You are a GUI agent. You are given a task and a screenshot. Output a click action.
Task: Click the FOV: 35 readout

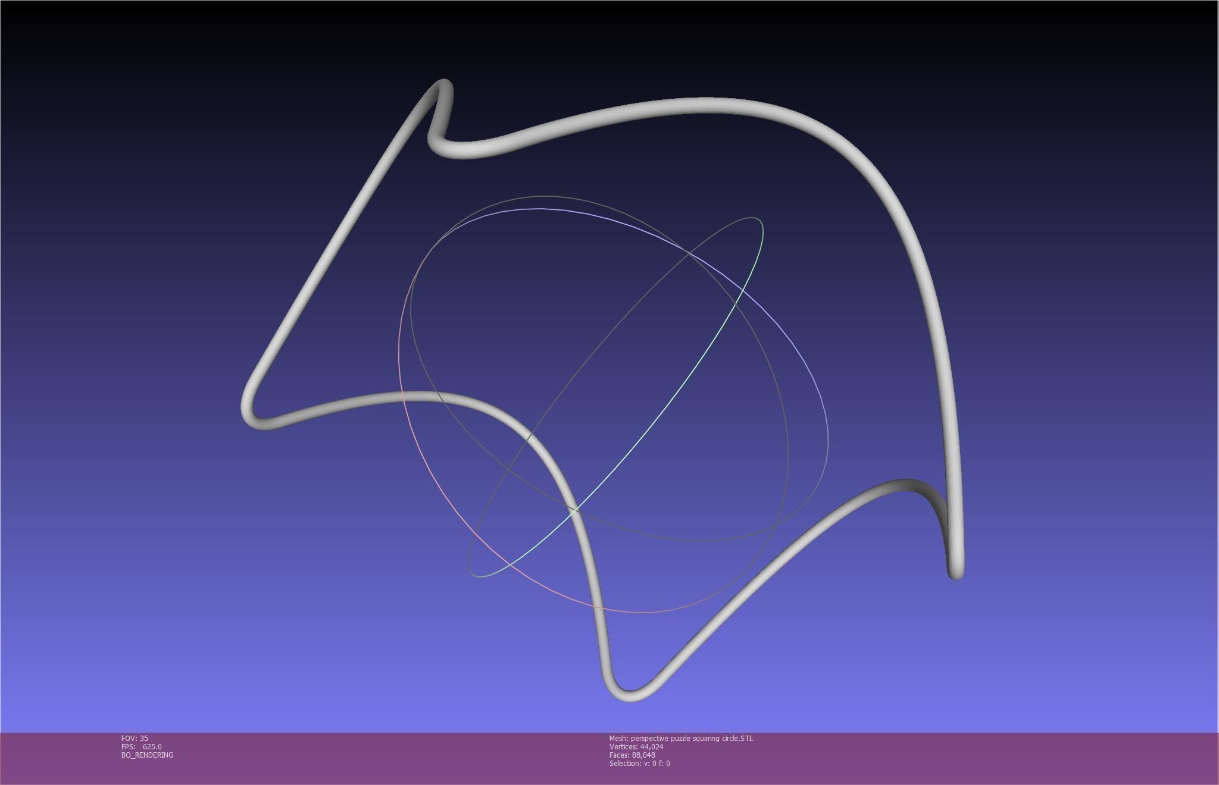click(135, 738)
